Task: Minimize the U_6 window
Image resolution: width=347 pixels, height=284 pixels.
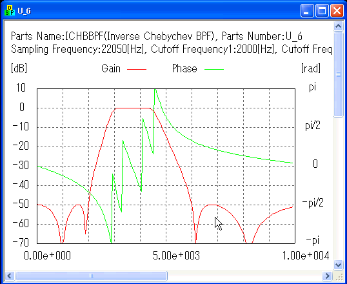Action: click(x=307, y=10)
